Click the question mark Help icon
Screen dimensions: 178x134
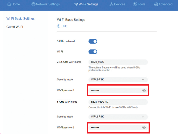[59, 26]
